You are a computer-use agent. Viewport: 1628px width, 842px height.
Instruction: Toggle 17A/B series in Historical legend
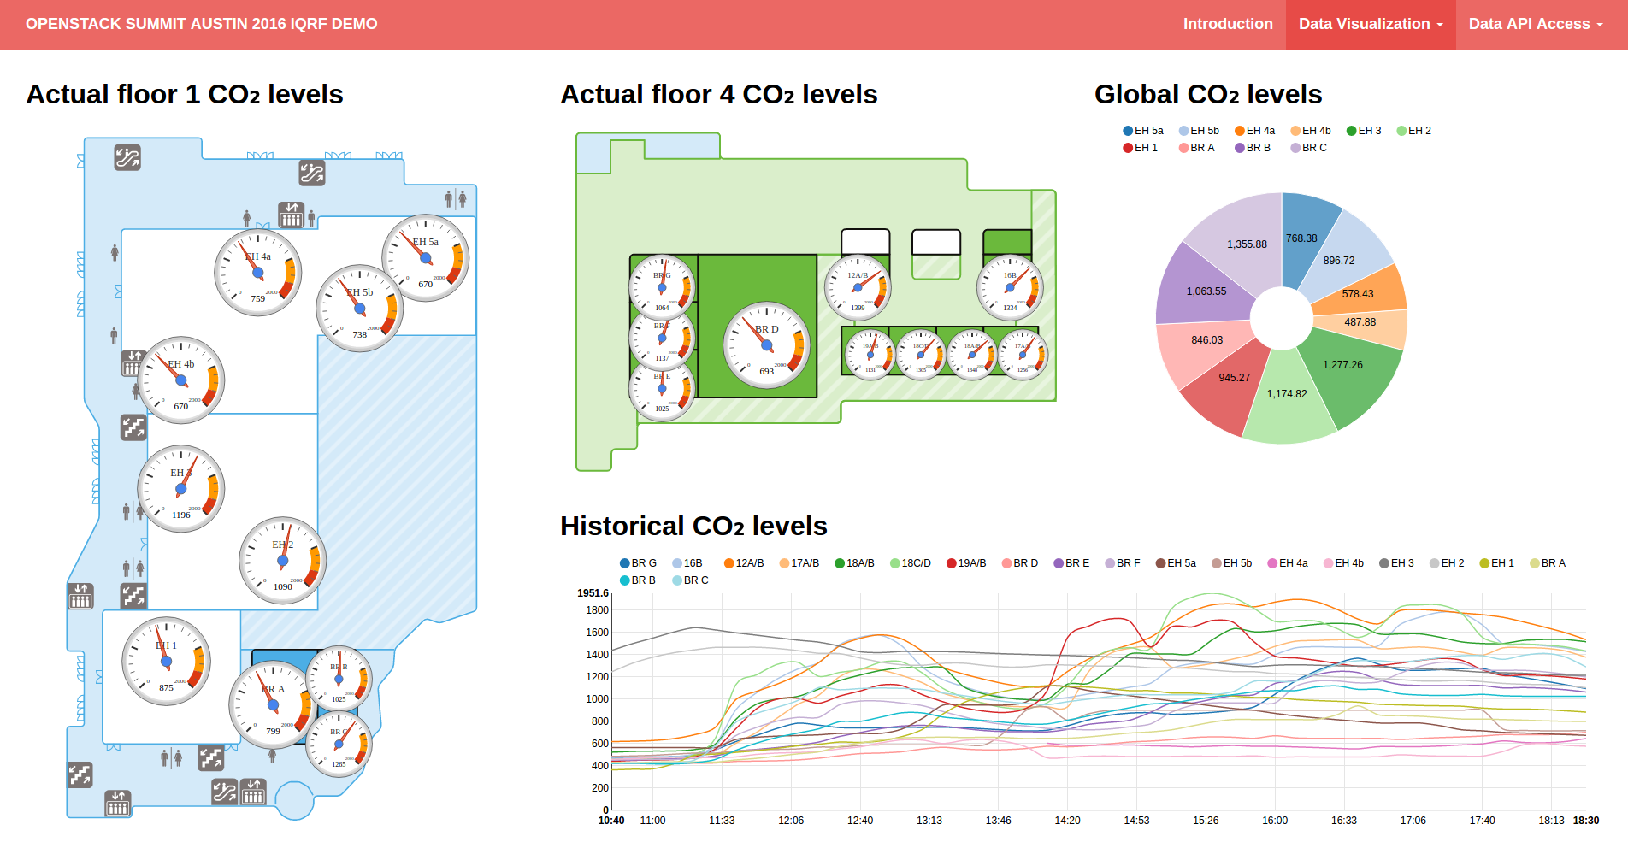point(799,563)
